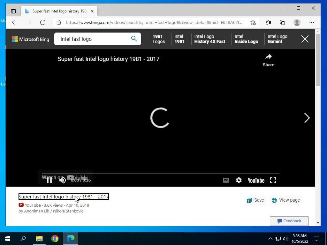Launch Google Chrome from taskbar
The image size is (327, 245).
pyautogui.click(x=55, y=239)
